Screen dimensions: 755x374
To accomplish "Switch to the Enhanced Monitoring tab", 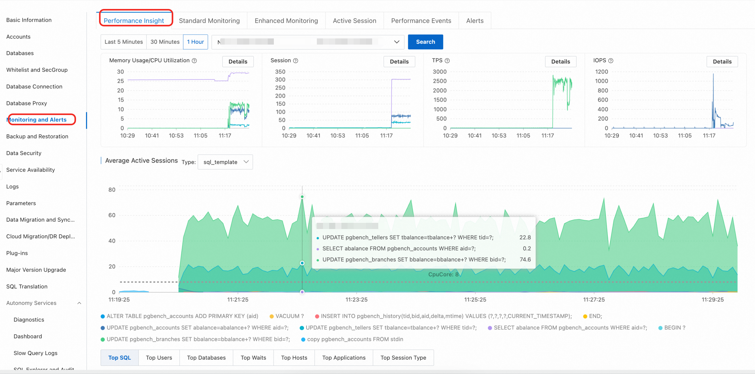I will (286, 21).
